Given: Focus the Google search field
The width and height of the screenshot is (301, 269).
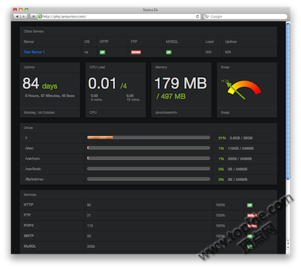Looking at the screenshot, I should (x=245, y=16).
